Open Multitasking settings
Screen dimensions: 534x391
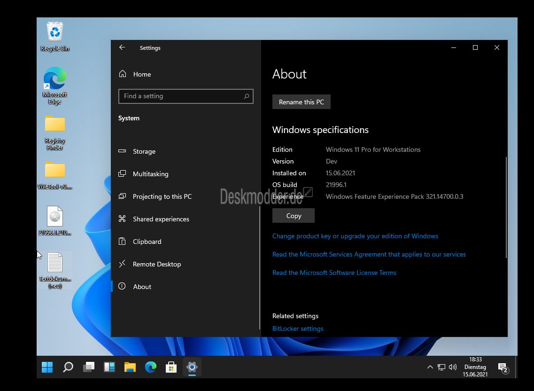(x=186, y=174)
